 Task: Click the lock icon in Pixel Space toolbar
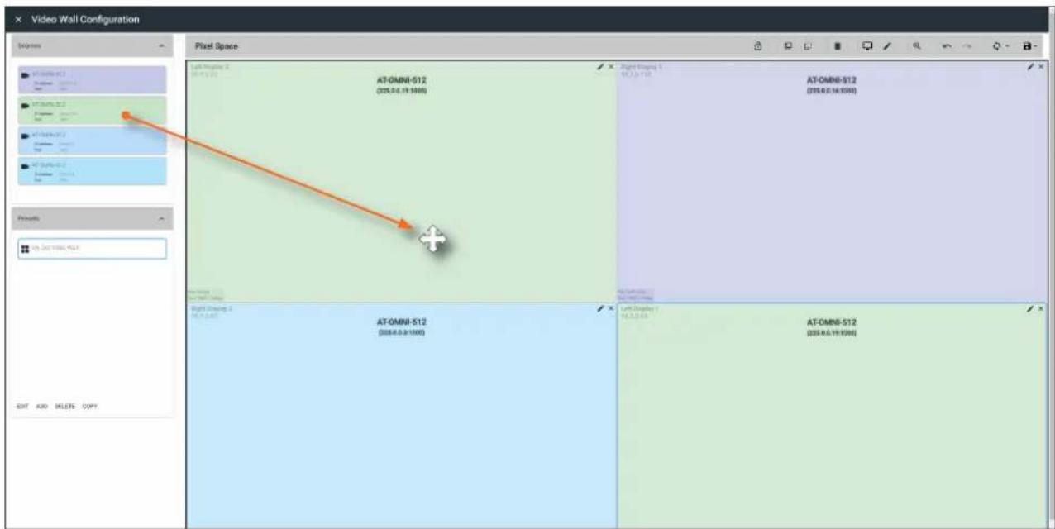758,46
